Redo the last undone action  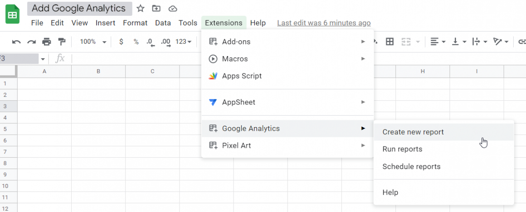pyautogui.click(x=32, y=42)
